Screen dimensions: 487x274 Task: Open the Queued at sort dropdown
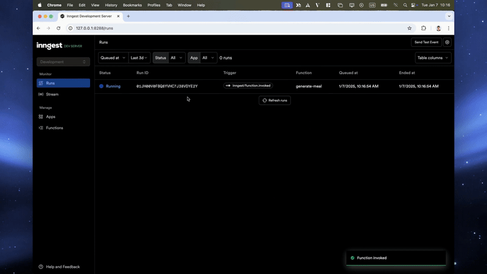113,58
